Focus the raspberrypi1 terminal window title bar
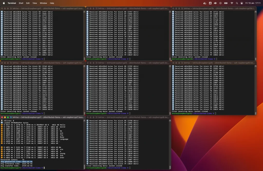This screenshot has height=171, width=263. point(43,8)
